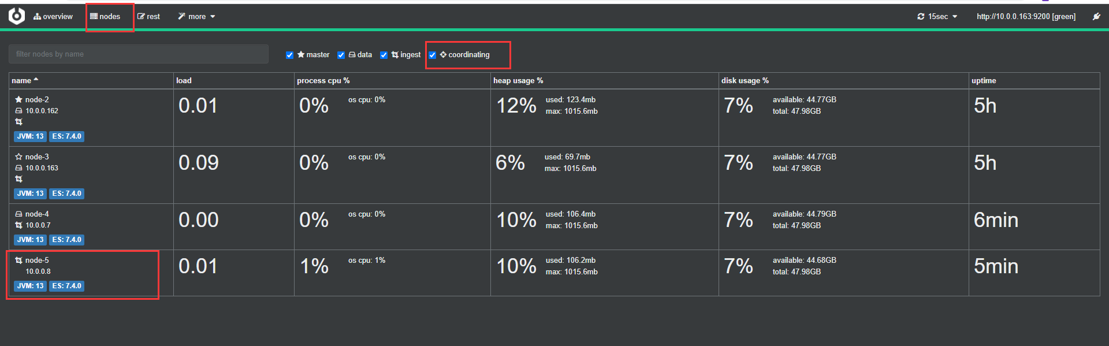The image size is (1109, 346).
Task: Click 'available: 44.79GB' disk detail
Action: tap(805, 214)
